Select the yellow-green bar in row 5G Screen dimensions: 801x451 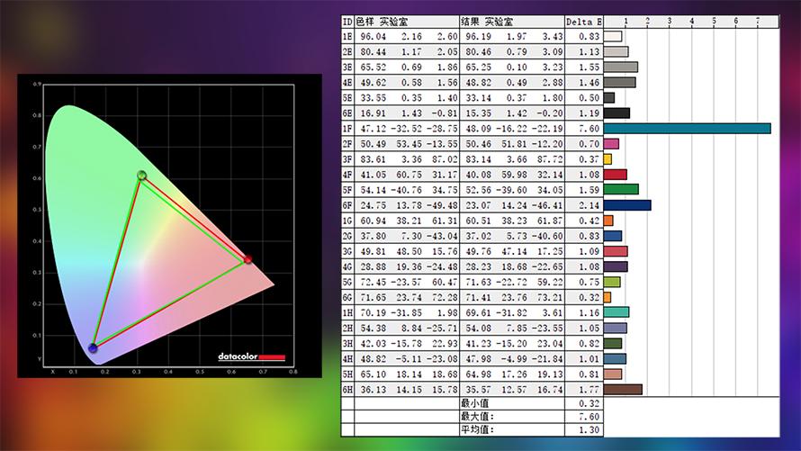(x=612, y=282)
